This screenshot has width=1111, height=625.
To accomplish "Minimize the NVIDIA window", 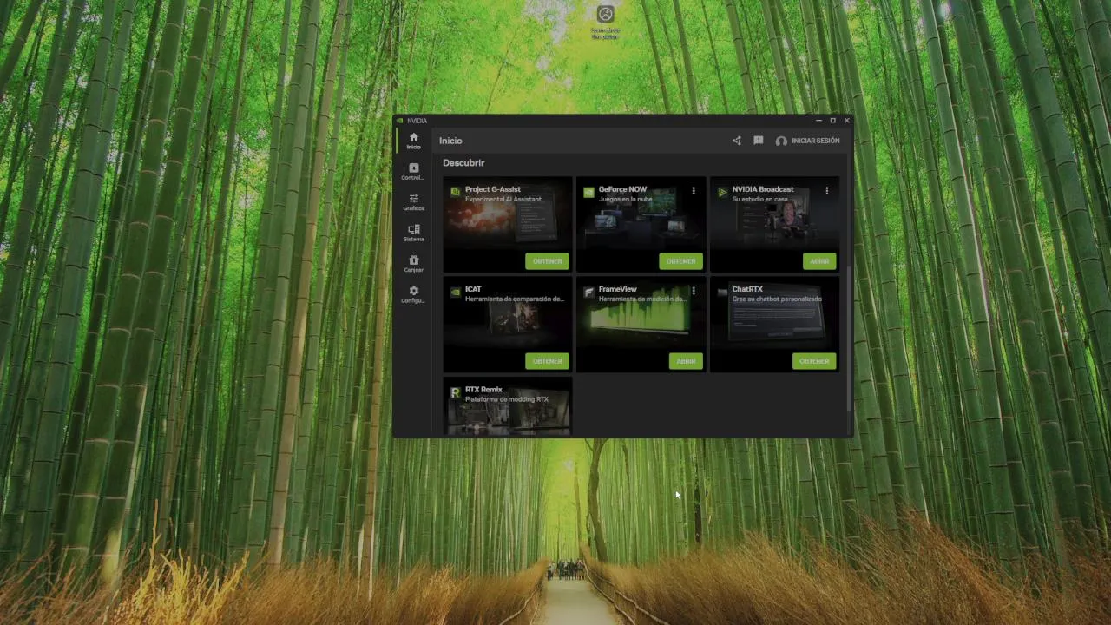I will pos(818,121).
